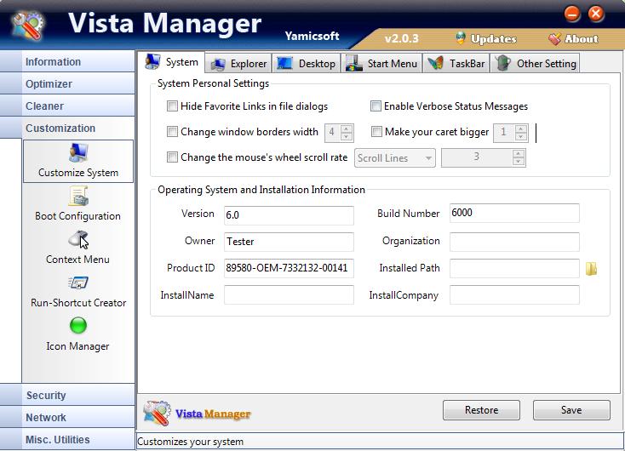The width and height of the screenshot is (625, 451).
Task: Click the Explorer tab icon
Action: pyautogui.click(x=218, y=64)
